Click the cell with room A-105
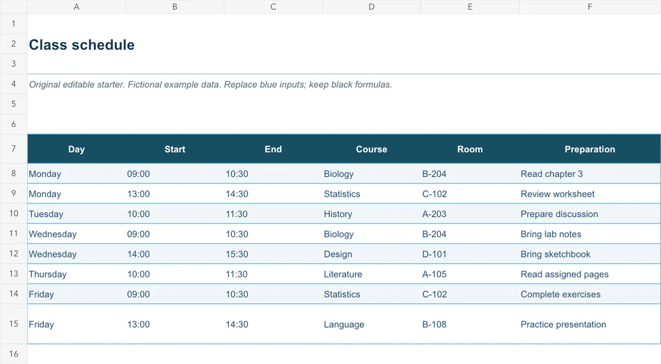This screenshot has height=364, width=661. click(x=470, y=274)
